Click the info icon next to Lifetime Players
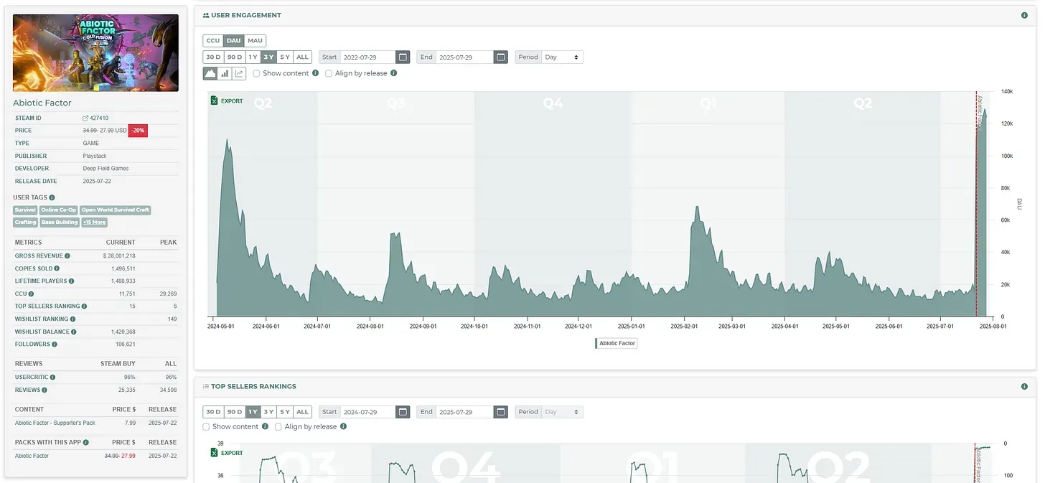Viewport: 1045px width, 483px height. tap(71, 281)
